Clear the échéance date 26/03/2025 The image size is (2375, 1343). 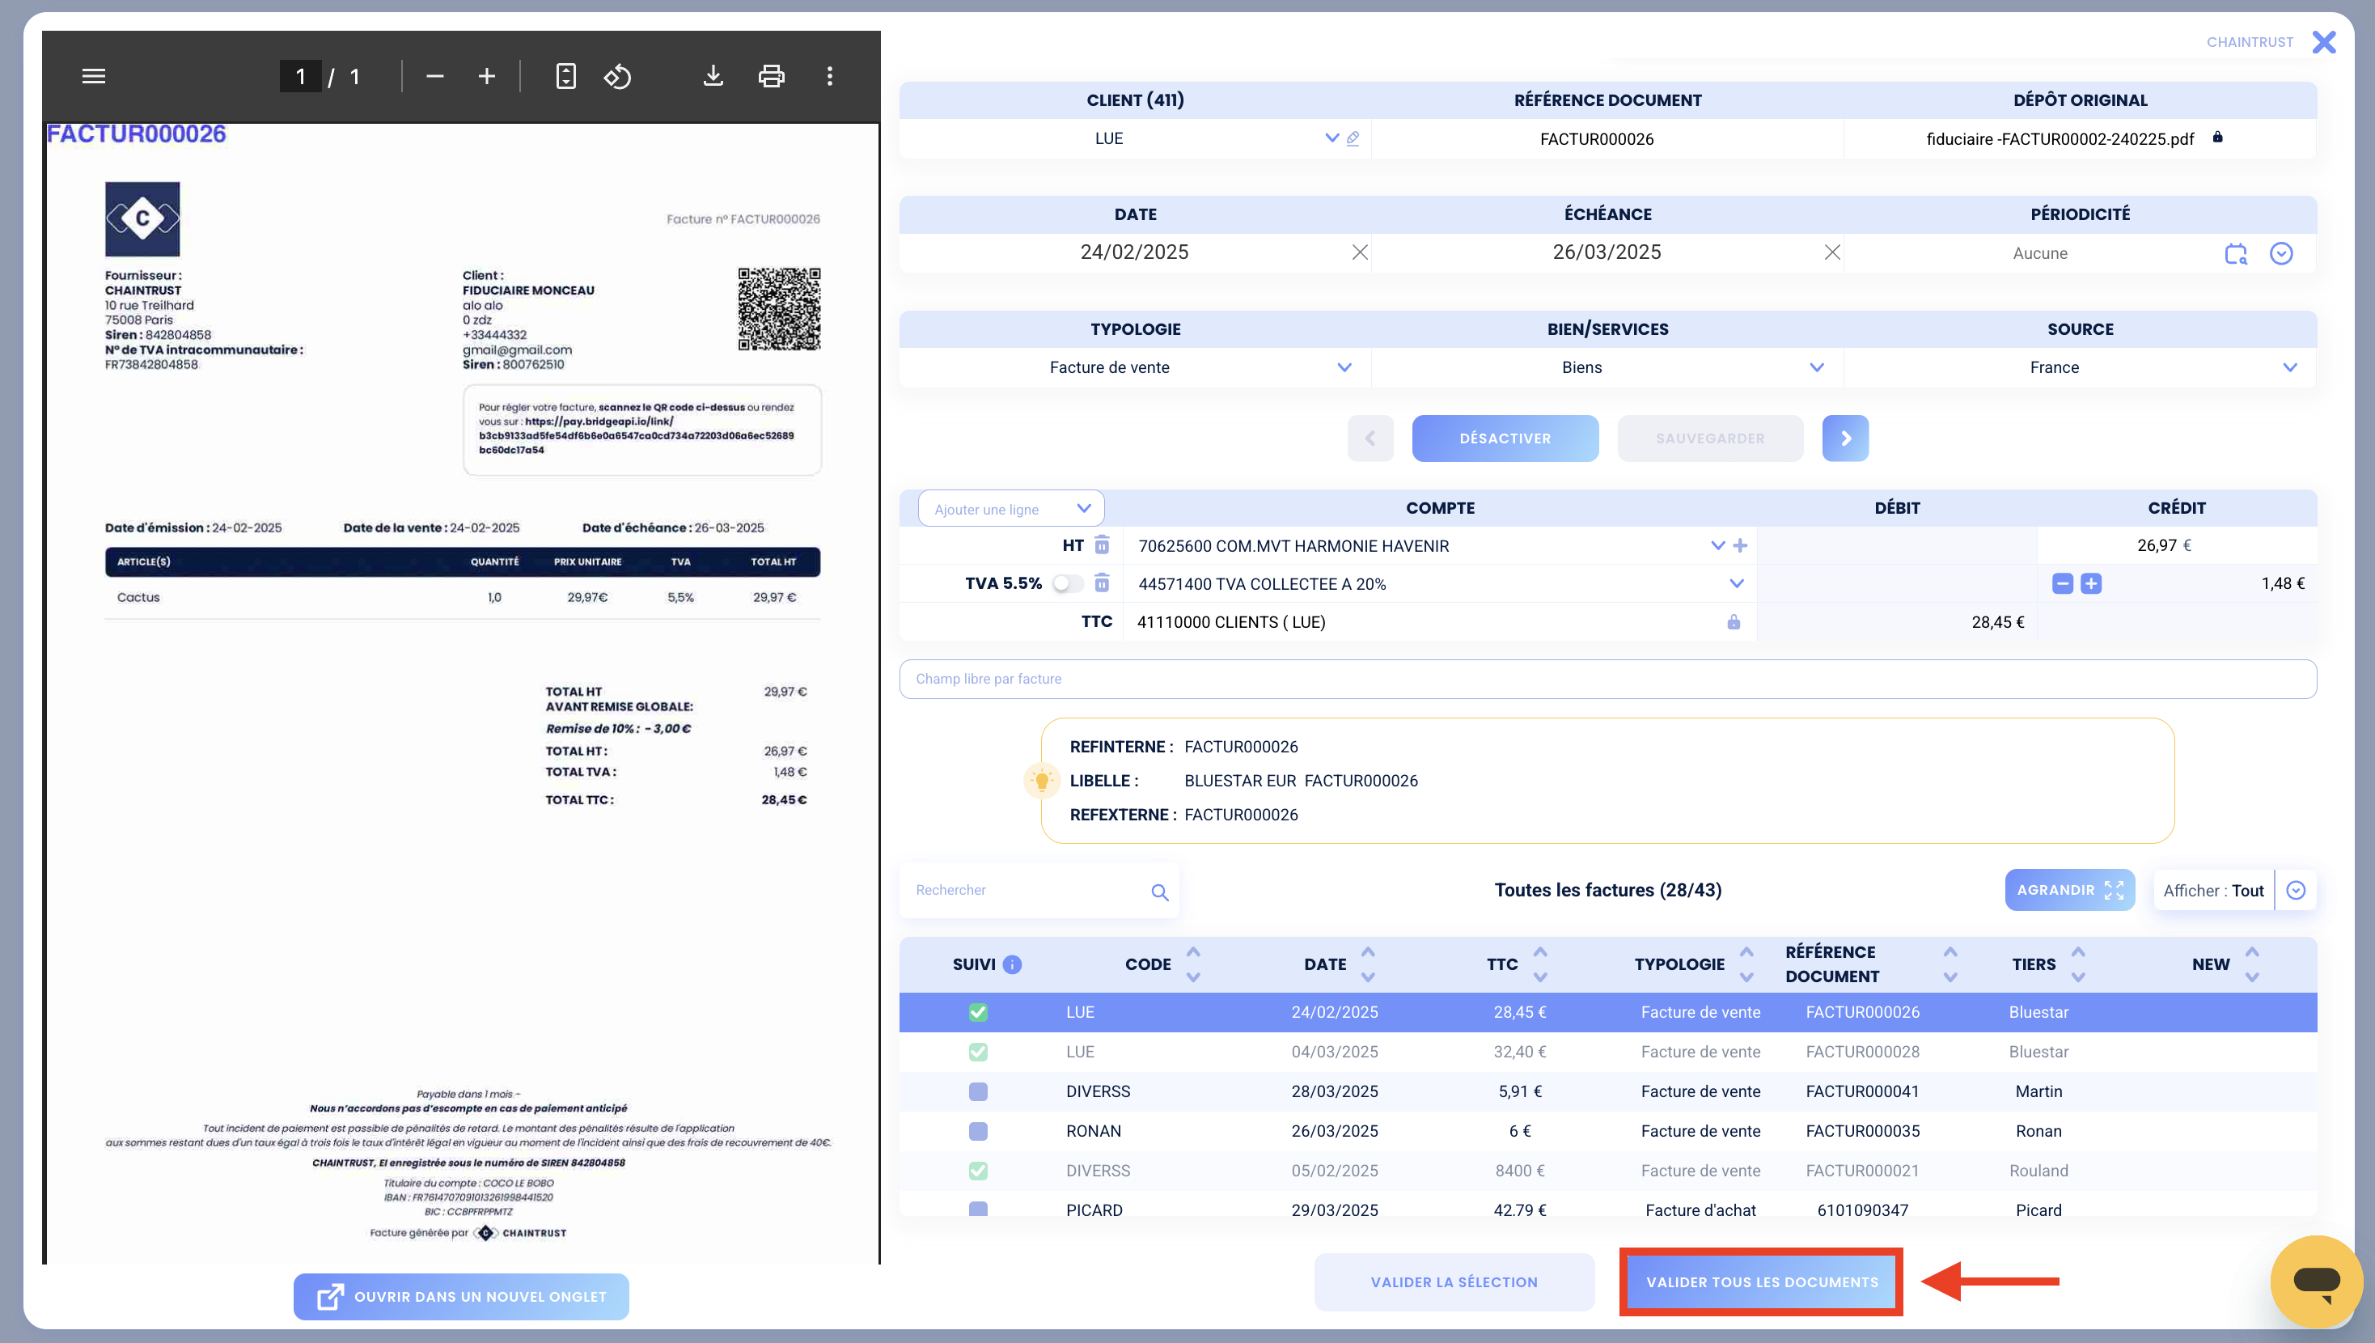coord(1832,252)
